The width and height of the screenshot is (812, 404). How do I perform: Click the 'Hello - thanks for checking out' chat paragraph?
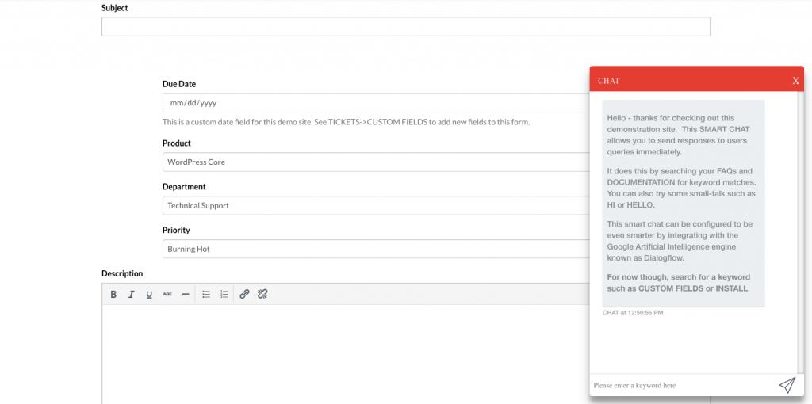pyautogui.click(x=679, y=135)
